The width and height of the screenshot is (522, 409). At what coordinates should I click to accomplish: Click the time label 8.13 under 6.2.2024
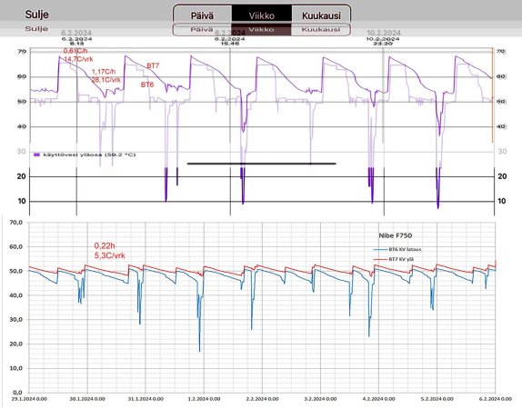(77, 44)
